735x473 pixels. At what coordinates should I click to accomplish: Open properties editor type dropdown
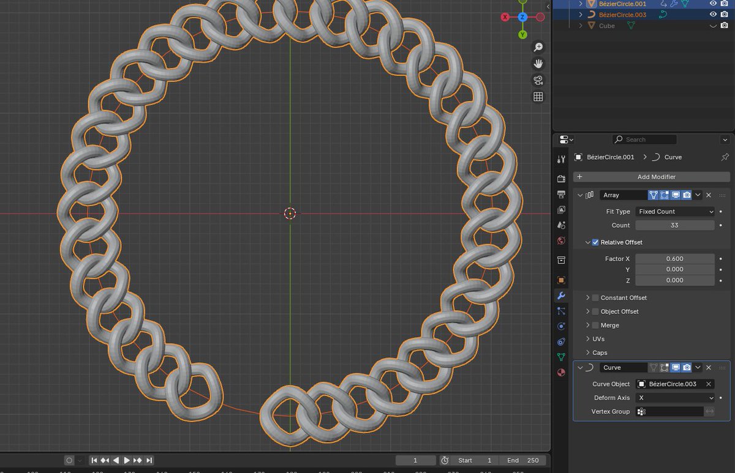coord(565,140)
